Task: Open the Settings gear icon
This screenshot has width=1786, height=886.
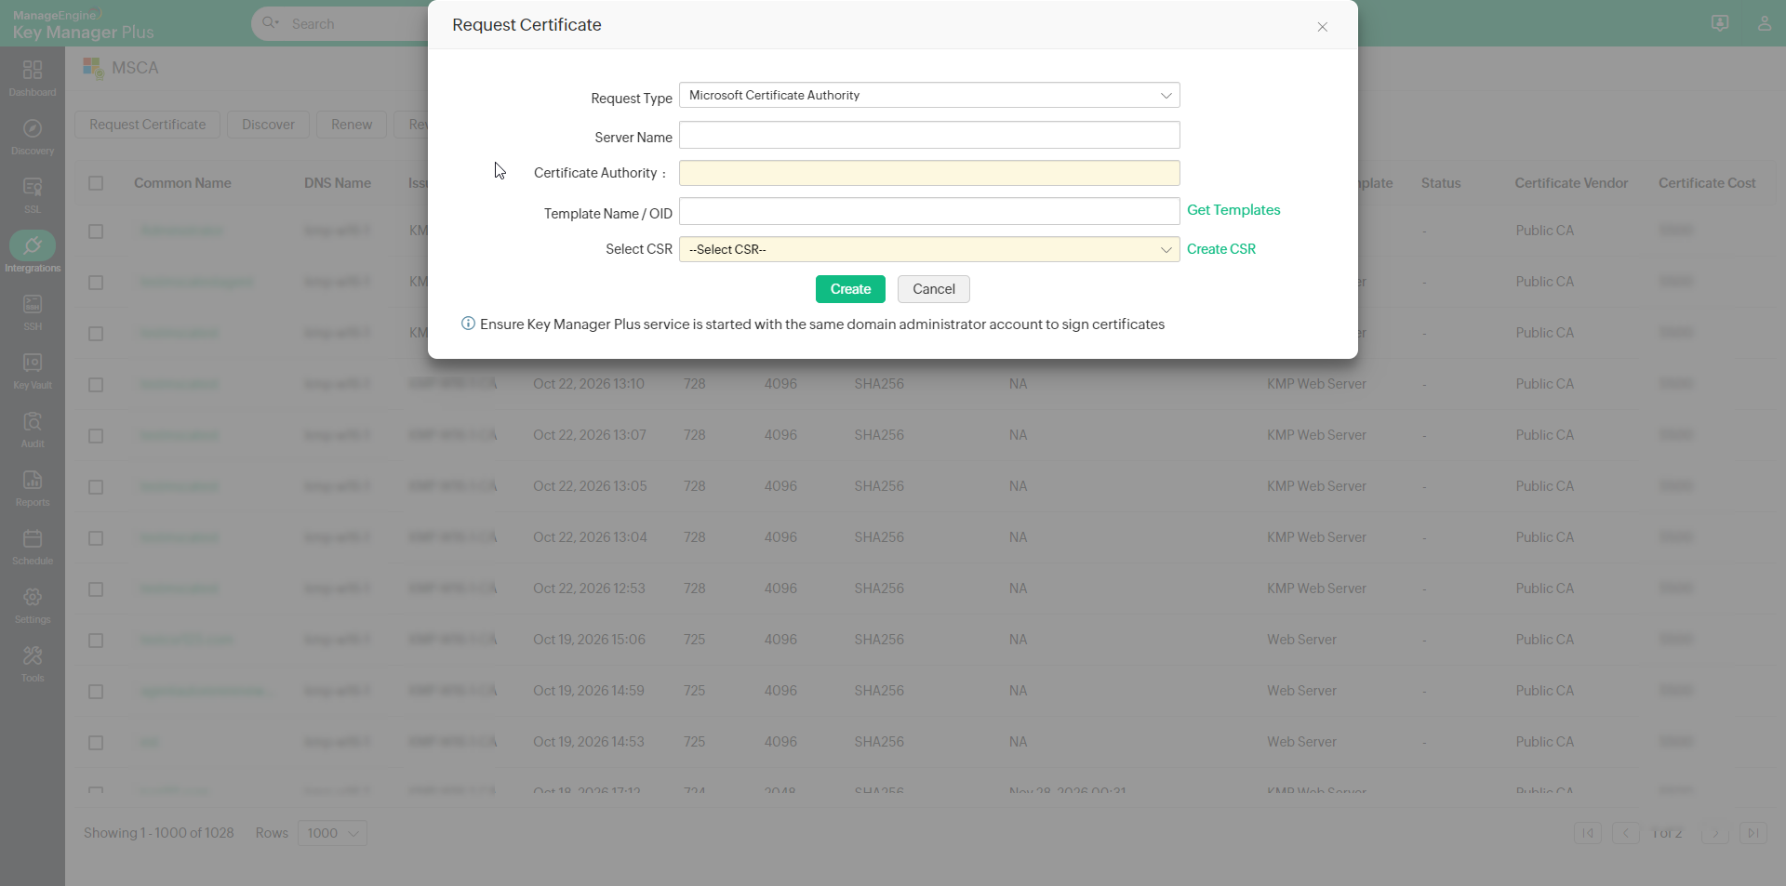Action: tap(33, 598)
